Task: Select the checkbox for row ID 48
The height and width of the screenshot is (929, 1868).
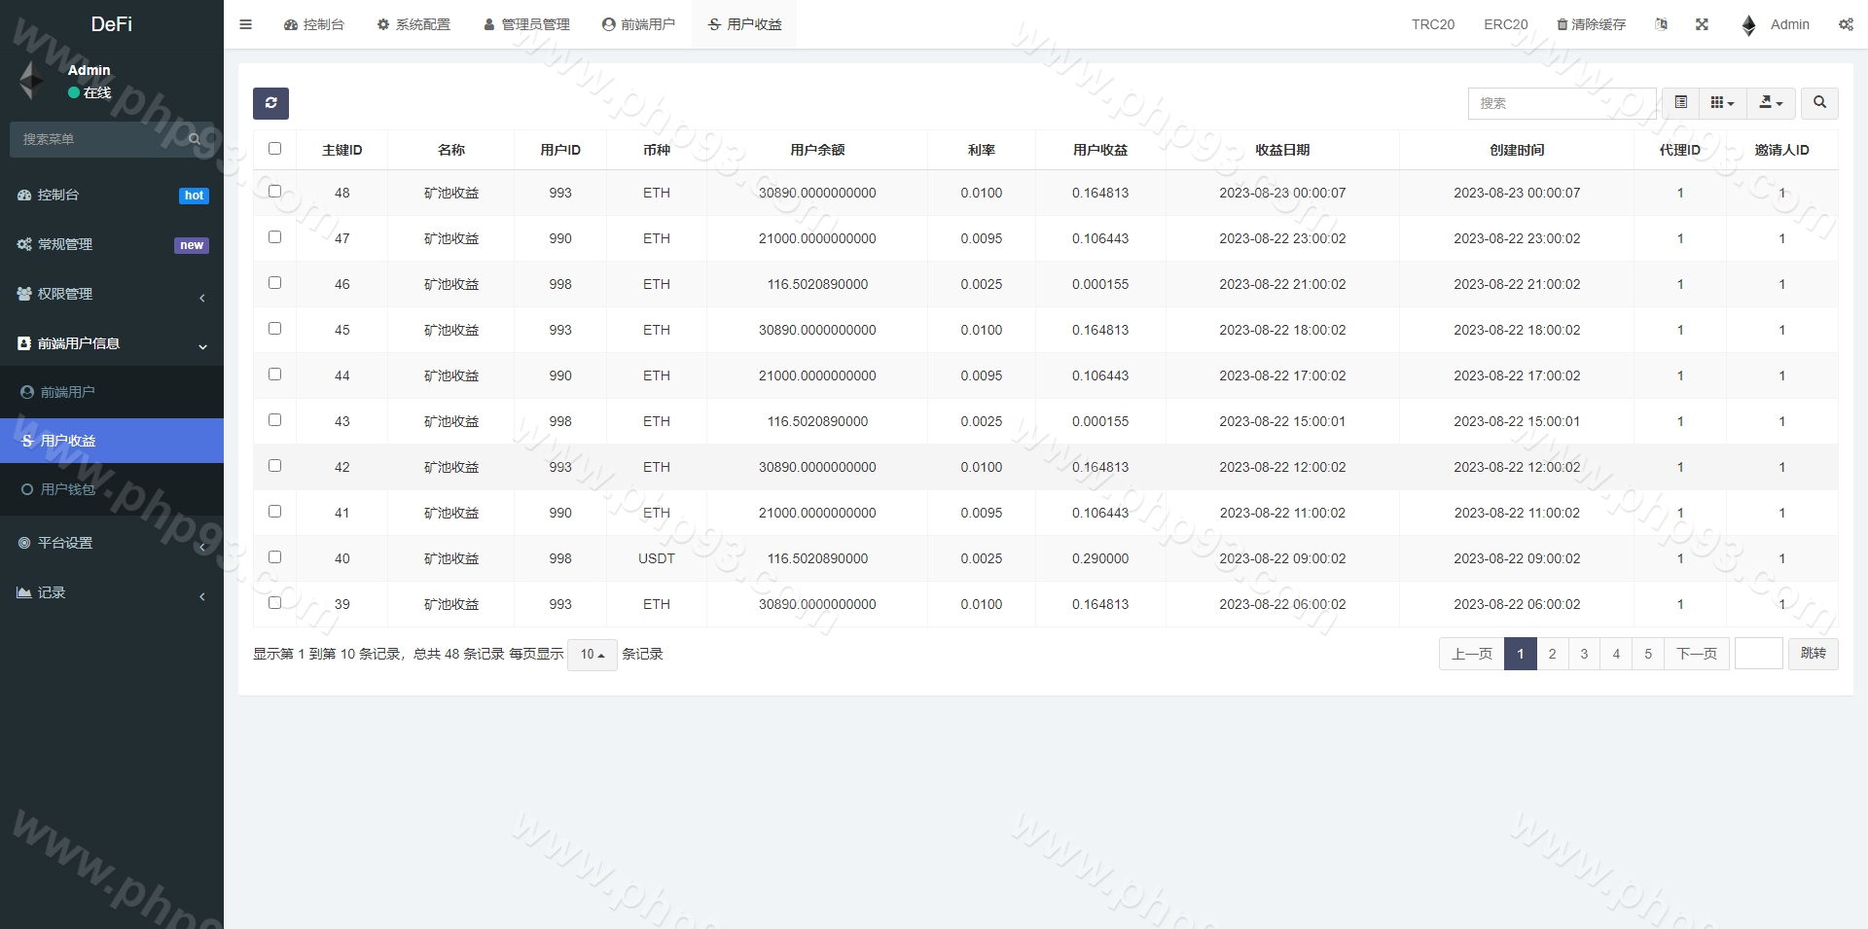Action: tap(274, 192)
